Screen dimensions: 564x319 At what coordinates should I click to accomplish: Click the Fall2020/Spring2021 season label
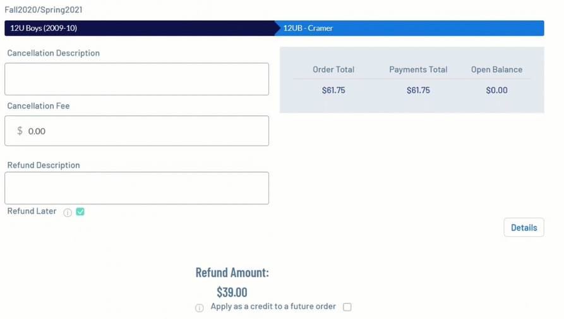(44, 9)
